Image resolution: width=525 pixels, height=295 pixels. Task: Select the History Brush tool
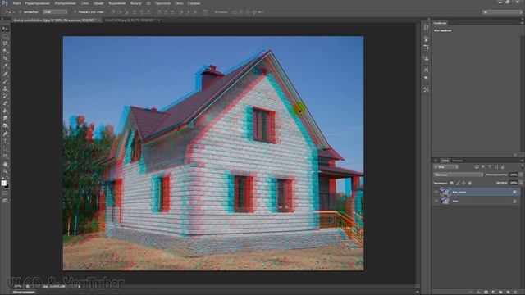5,96
